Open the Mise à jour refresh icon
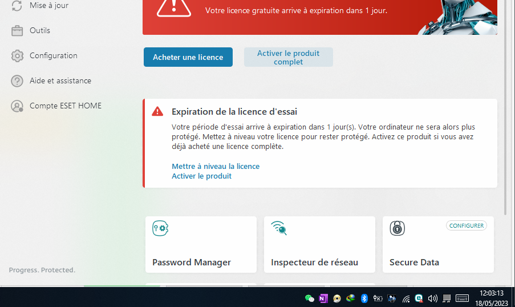Image resolution: width=515 pixels, height=307 pixels. (17, 5)
